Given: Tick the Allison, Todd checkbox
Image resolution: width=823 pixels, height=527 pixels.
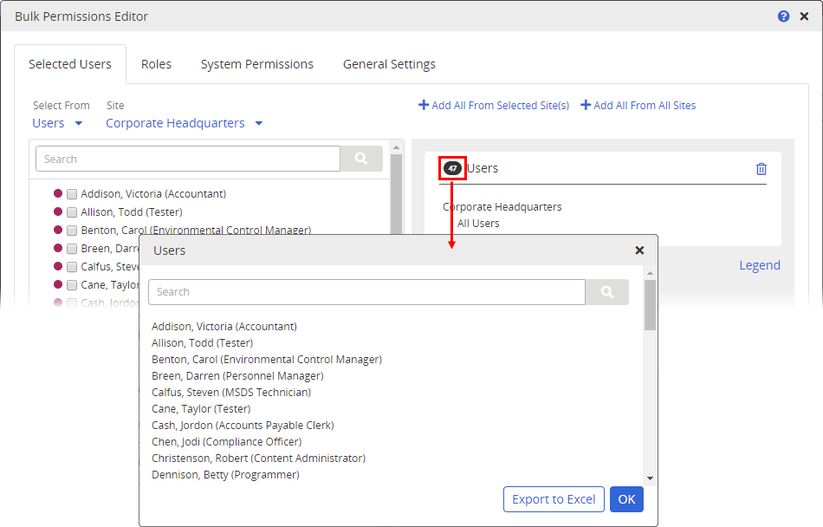Looking at the screenshot, I should 72,212.
